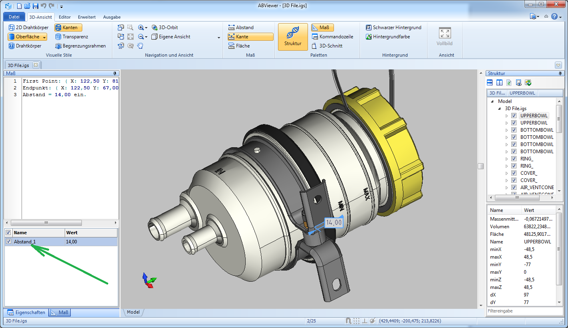Image resolution: width=568 pixels, height=328 pixels.
Task: Click the Struktur palette button
Action: pyautogui.click(x=293, y=37)
